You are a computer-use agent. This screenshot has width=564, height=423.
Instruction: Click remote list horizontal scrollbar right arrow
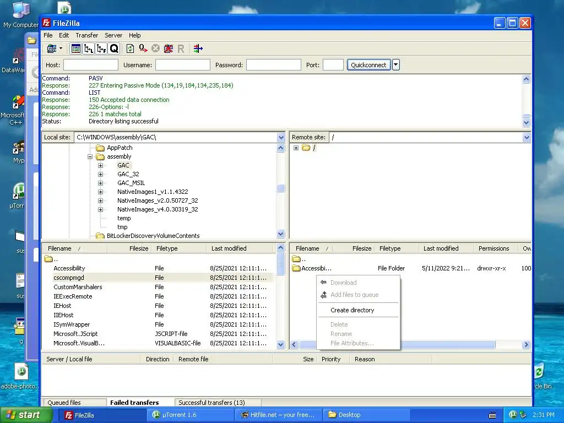click(526, 345)
